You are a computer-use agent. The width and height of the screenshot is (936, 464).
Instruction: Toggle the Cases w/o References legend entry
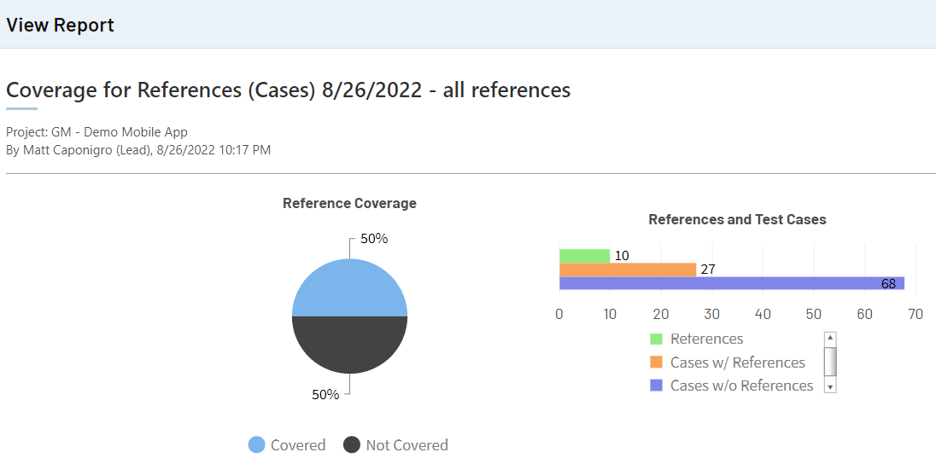coord(732,386)
